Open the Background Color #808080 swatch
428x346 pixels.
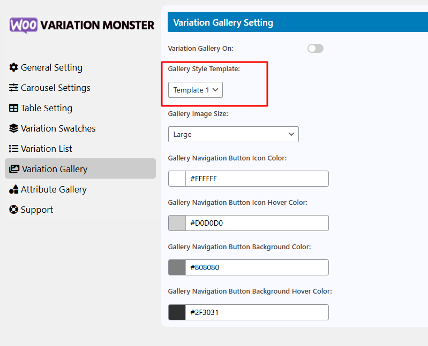point(177,267)
